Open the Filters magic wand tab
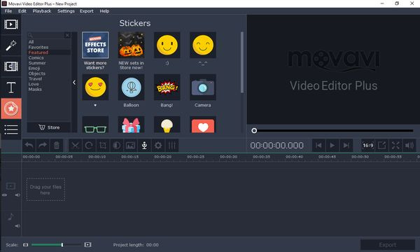This screenshot has height=252, width=420. [x=11, y=45]
